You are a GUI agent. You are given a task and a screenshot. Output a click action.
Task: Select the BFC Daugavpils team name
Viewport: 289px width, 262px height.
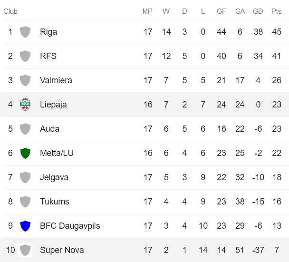(70, 226)
